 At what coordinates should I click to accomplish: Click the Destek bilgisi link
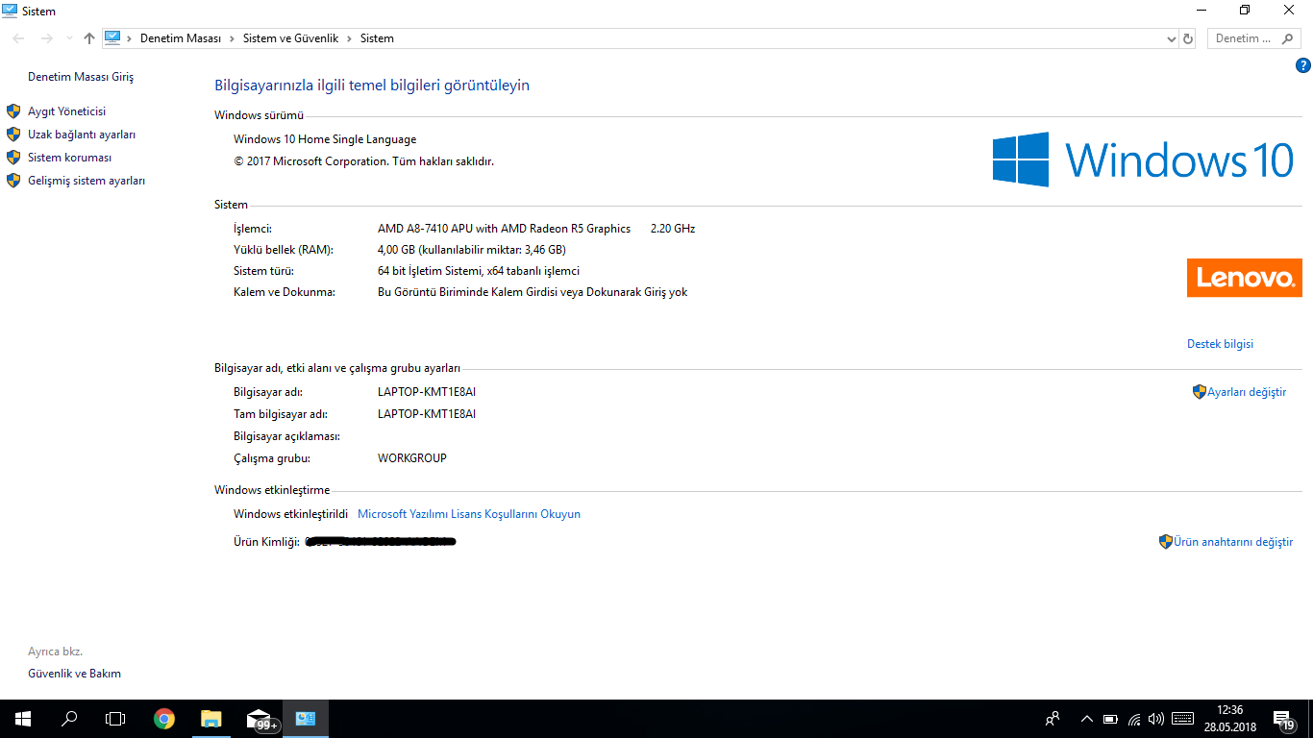tap(1220, 344)
